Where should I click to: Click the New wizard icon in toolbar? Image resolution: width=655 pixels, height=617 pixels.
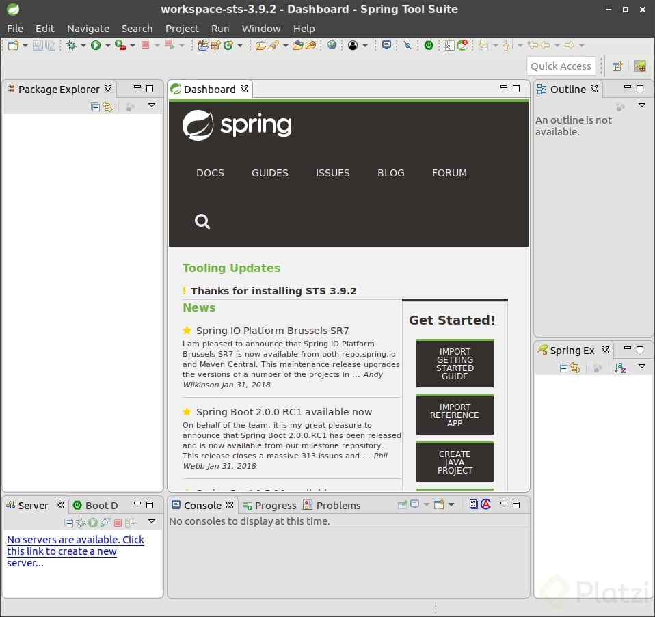(13, 45)
